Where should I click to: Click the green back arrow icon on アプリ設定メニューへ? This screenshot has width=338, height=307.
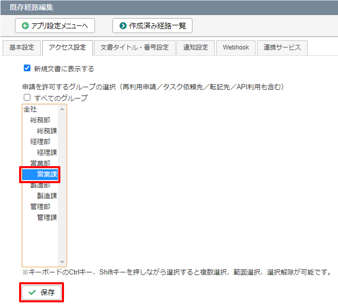[25, 26]
